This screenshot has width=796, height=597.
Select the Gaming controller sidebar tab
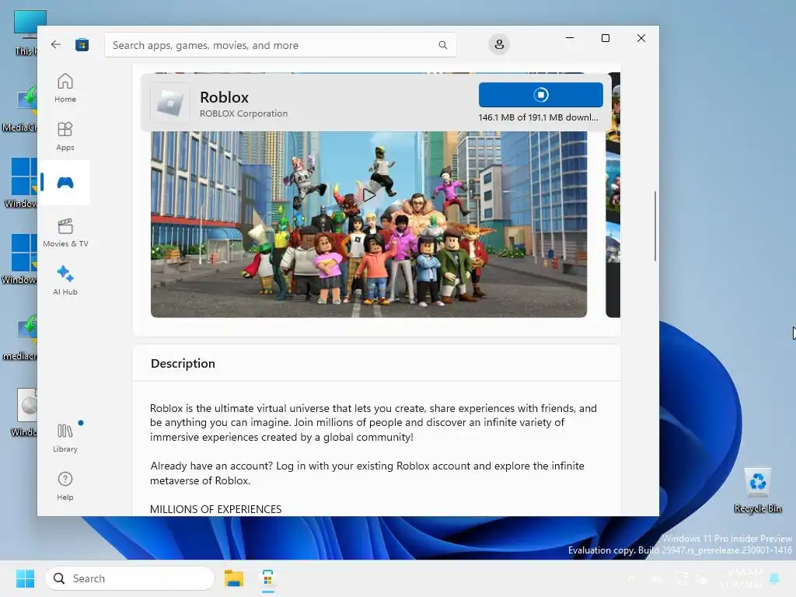[65, 183]
